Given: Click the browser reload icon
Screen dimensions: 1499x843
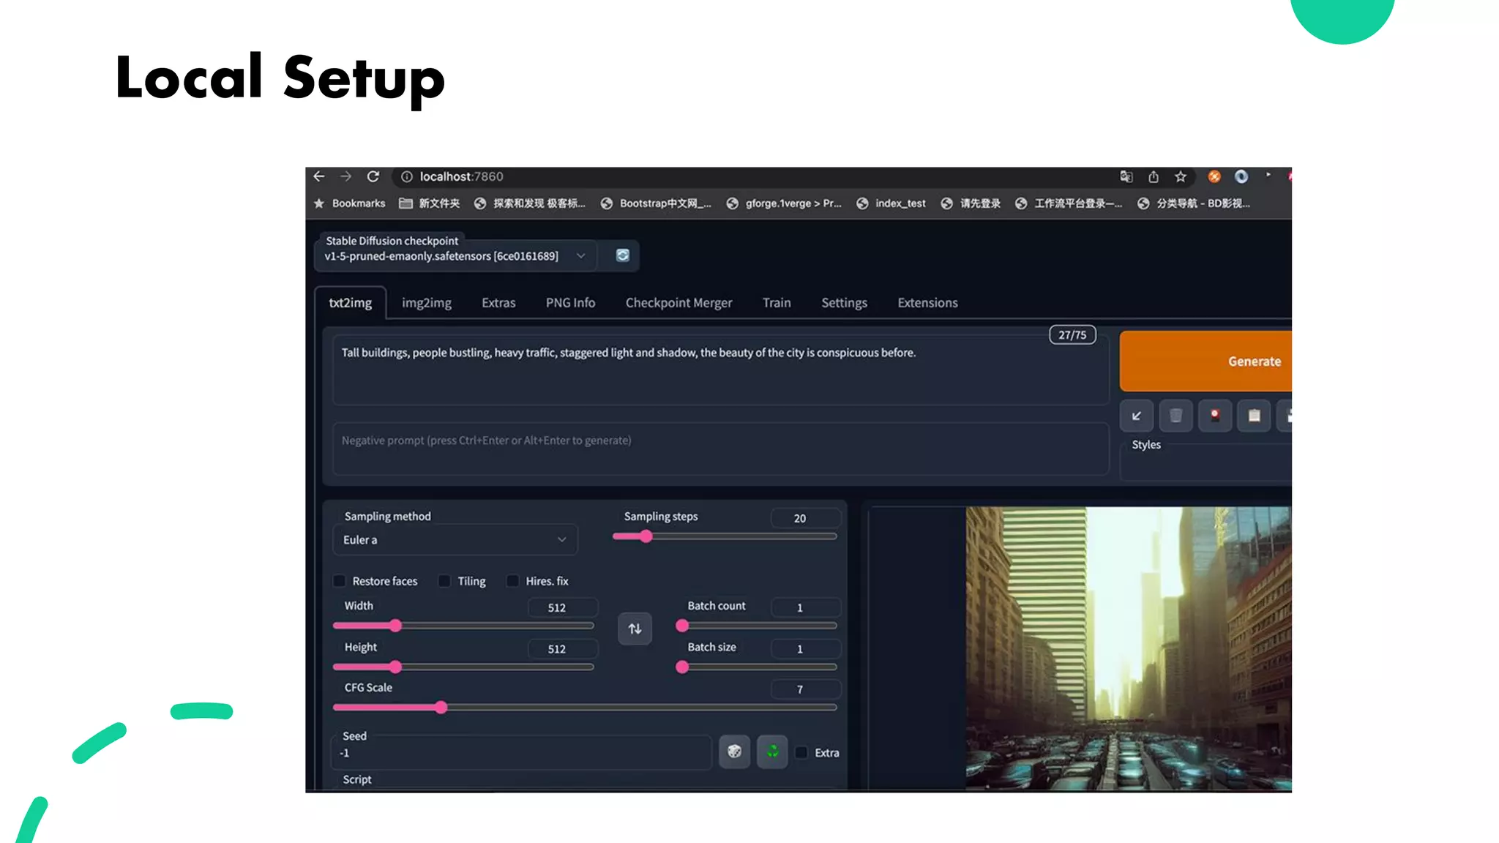Looking at the screenshot, I should 373,176.
